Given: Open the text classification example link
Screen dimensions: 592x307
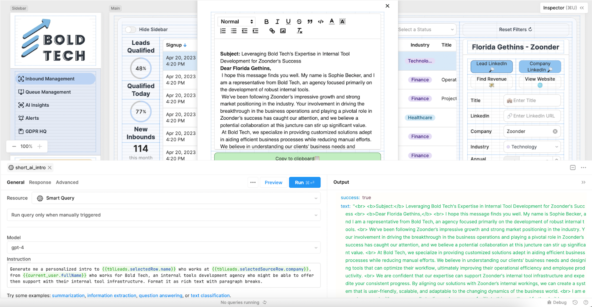Looking at the screenshot, I should click(x=210, y=296).
